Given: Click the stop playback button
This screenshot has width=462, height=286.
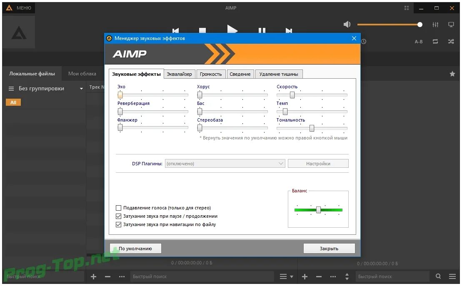Looking at the screenshot, I should coord(202,30).
